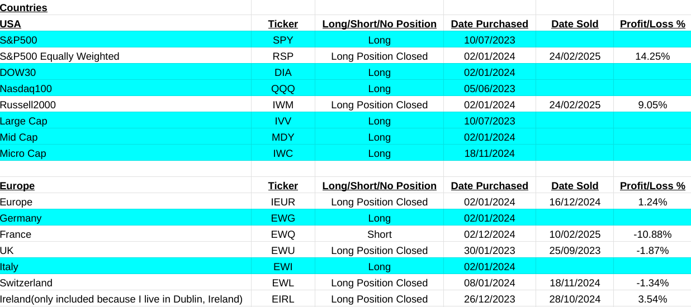Image resolution: width=691 pixels, height=307 pixels.
Task: Select the Micro Cap row label
Action: pos(23,153)
